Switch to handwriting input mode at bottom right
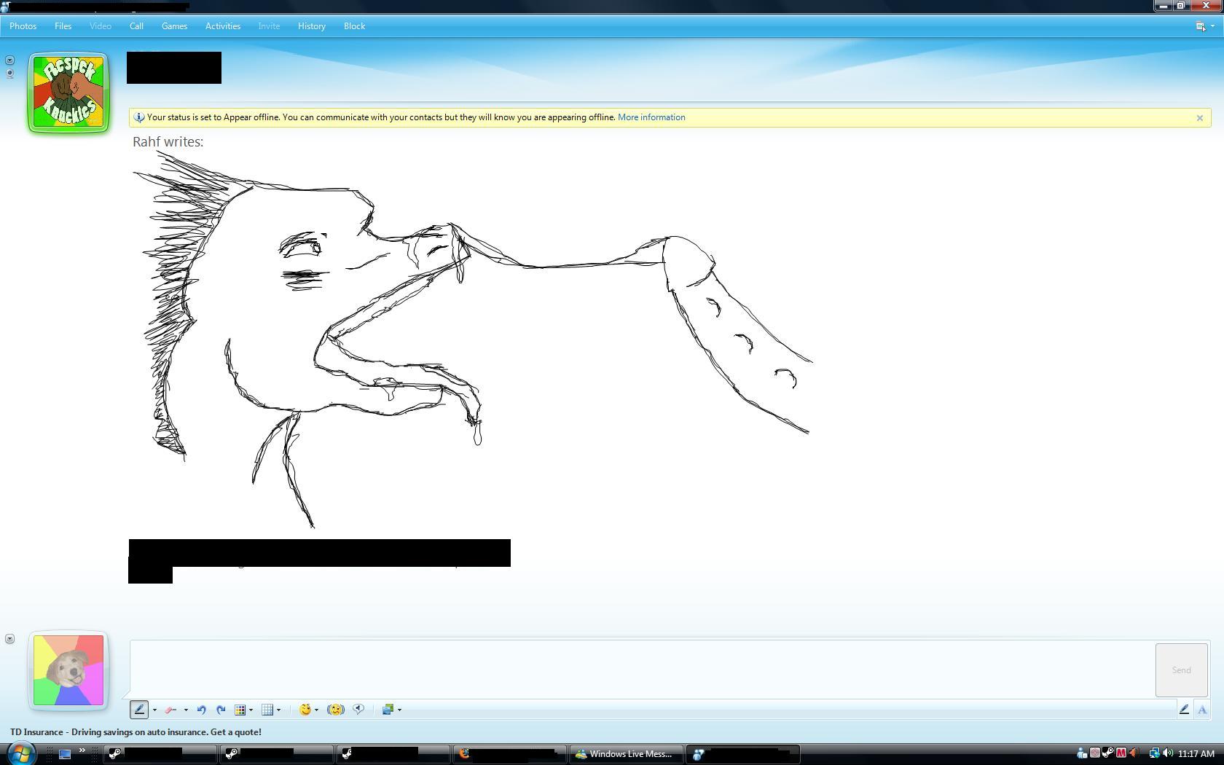The width and height of the screenshot is (1224, 765). click(1184, 710)
